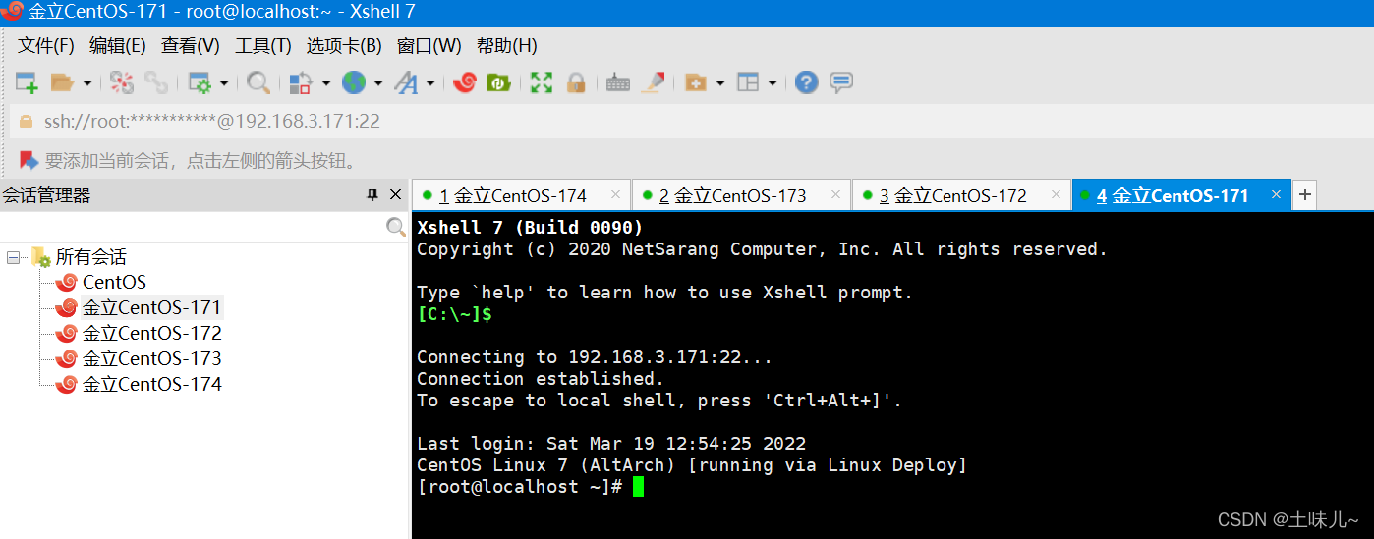Viewport: 1374px width, 539px height.
Task: Click the folder-plus toolbar icon
Action: 696,83
